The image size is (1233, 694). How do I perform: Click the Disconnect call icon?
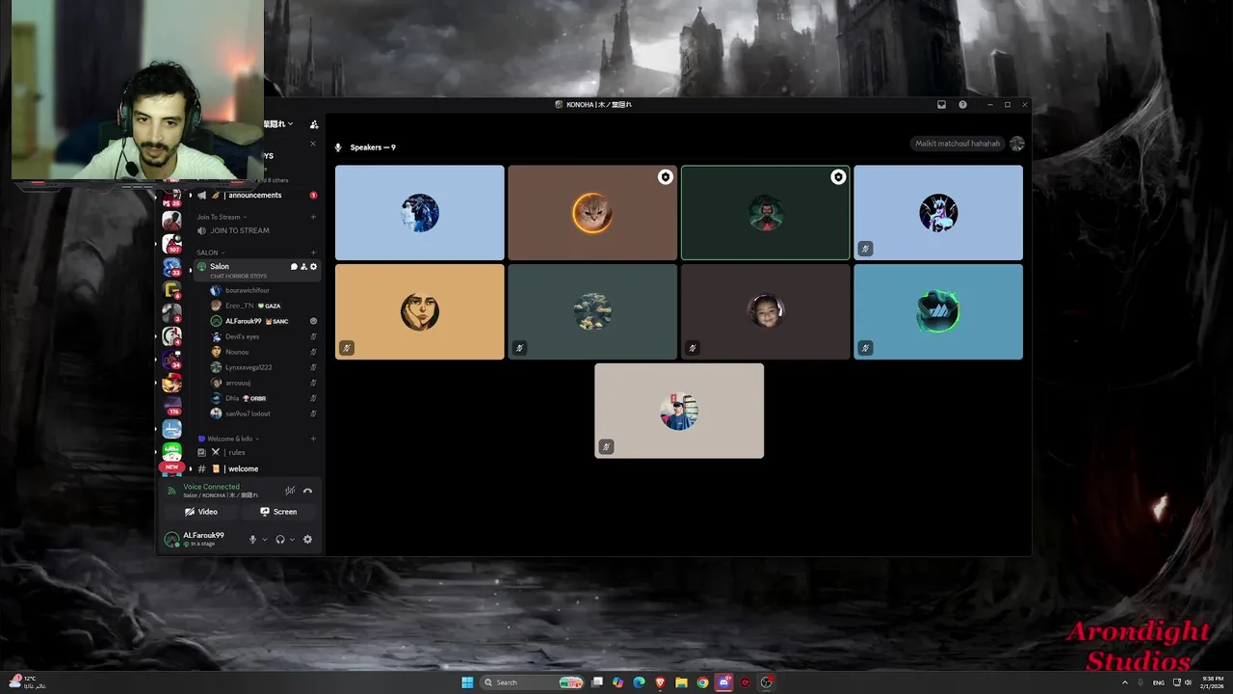(x=307, y=491)
